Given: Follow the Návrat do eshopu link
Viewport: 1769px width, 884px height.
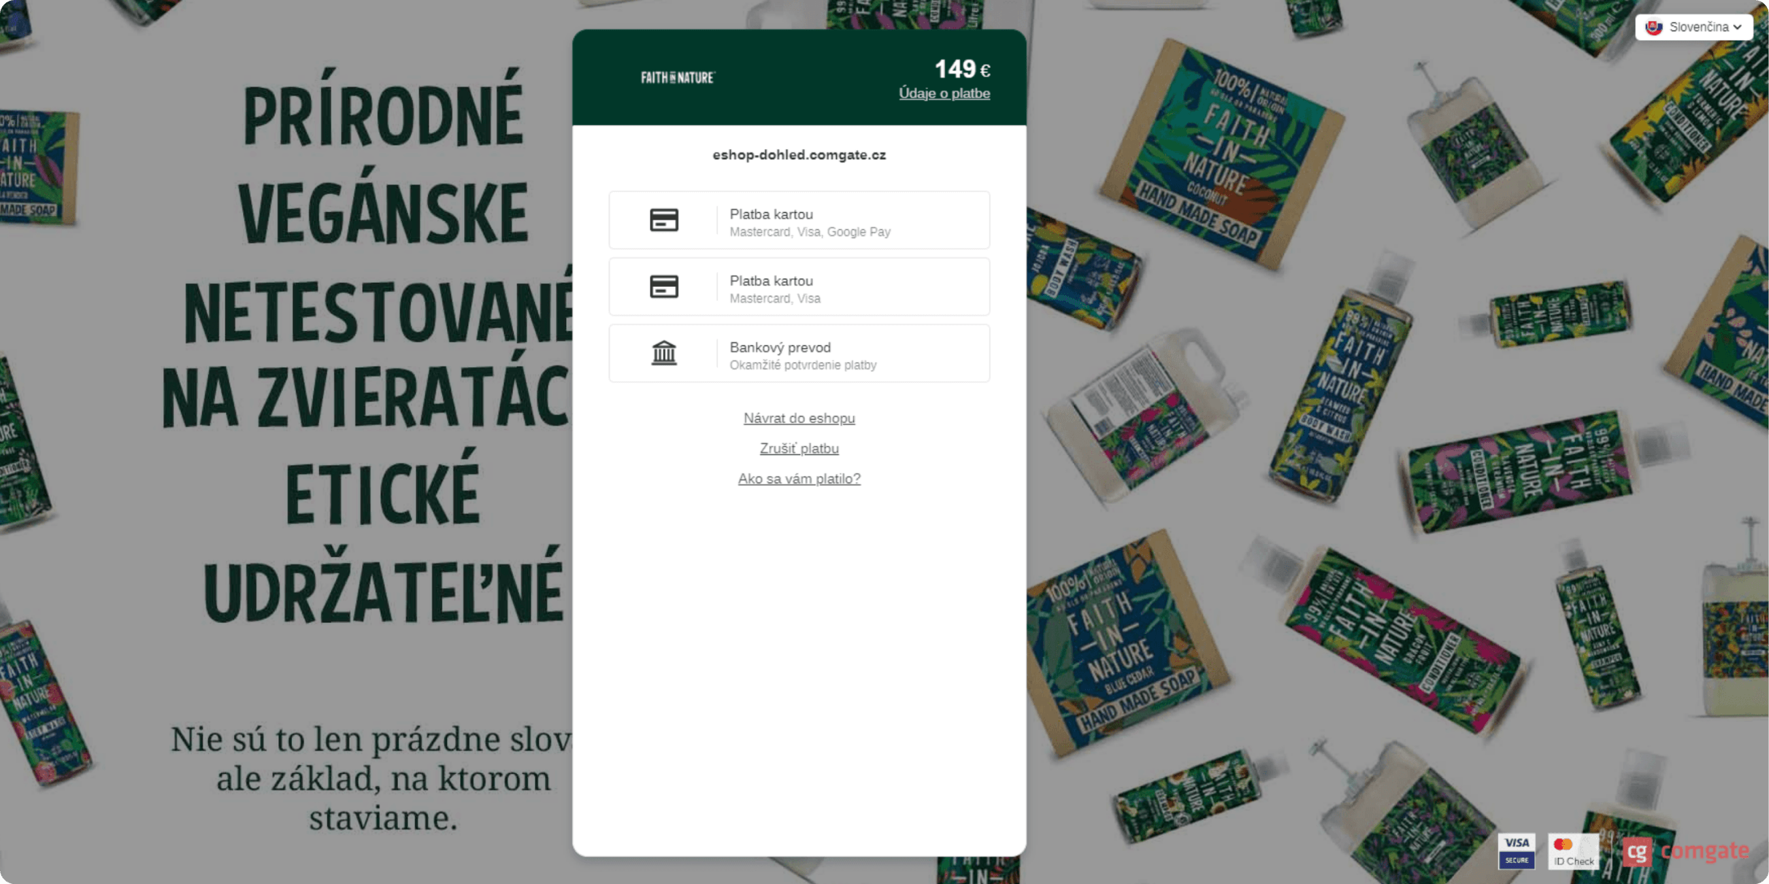Looking at the screenshot, I should [799, 418].
